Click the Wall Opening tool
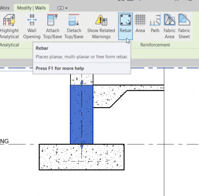 tap(32, 26)
